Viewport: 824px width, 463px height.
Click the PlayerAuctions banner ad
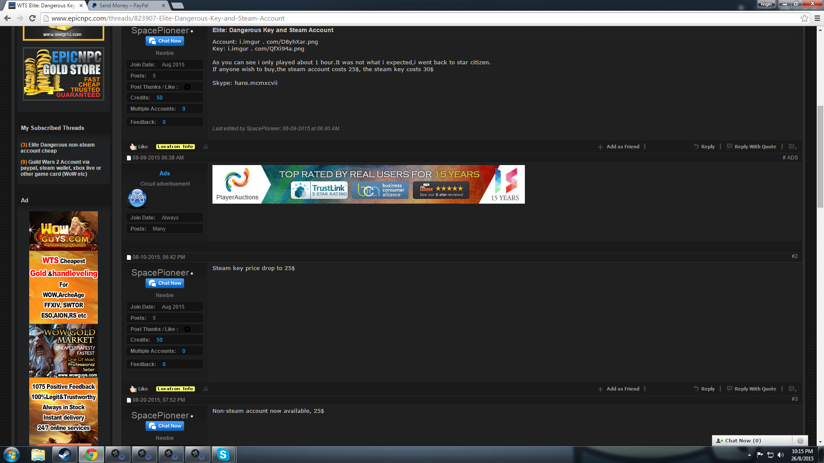coord(368,184)
